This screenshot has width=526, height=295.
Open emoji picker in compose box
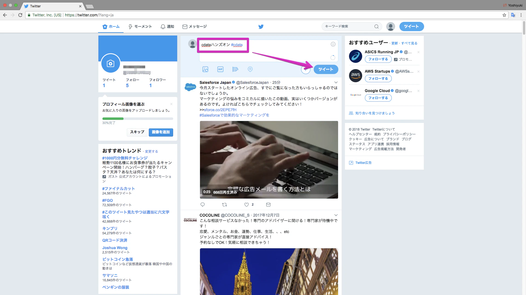333,44
